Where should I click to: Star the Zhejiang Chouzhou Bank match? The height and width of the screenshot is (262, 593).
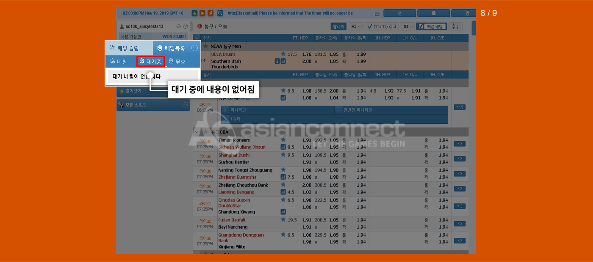click(283, 185)
